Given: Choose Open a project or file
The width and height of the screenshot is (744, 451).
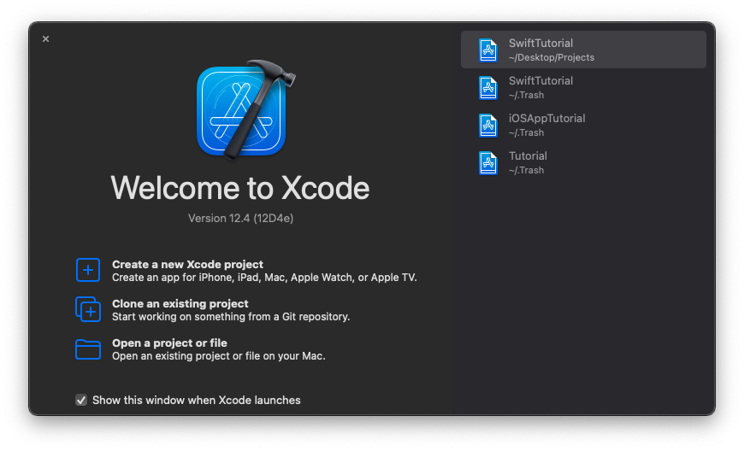Looking at the screenshot, I should [x=169, y=343].
